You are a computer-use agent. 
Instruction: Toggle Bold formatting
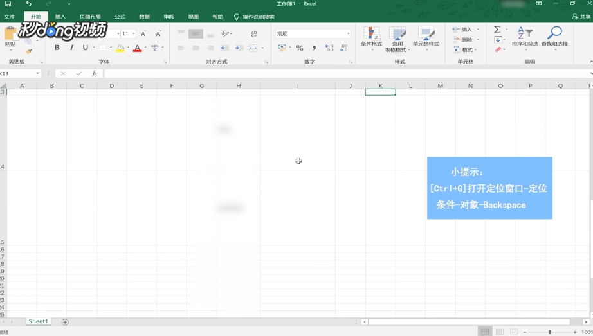tap(57, 48)
